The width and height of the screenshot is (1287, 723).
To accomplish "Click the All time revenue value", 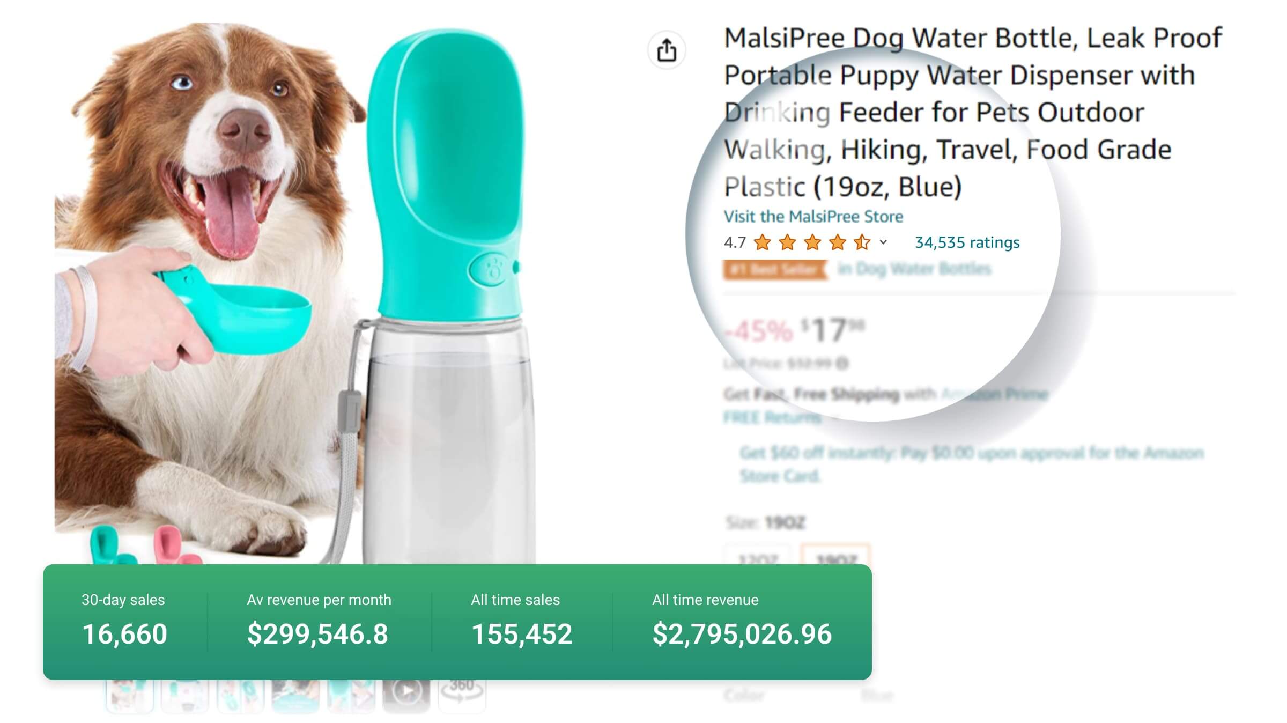I will [x=742, y=634].
